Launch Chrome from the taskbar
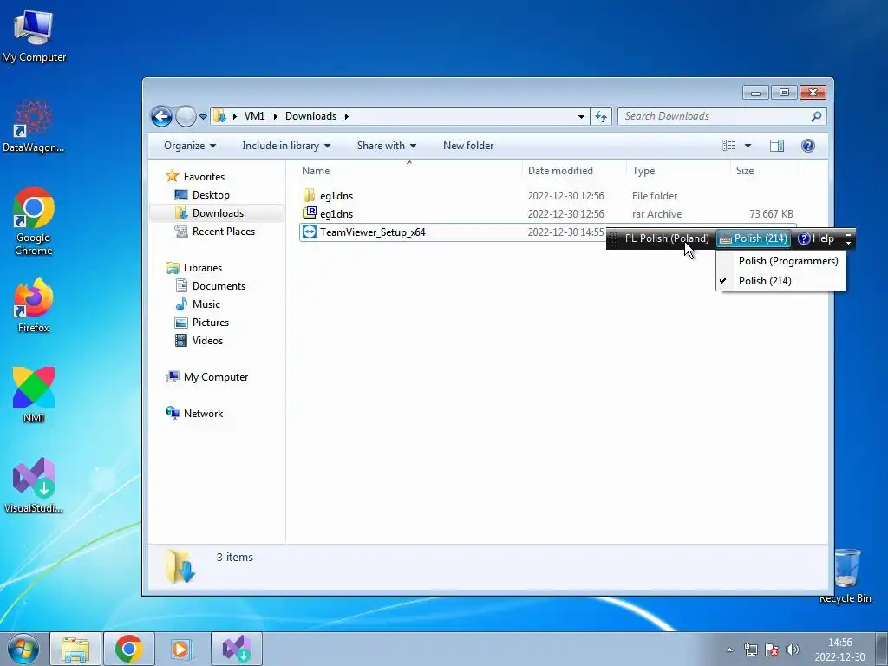The width and height of the screenshot is (888, 666). [128, 649]
